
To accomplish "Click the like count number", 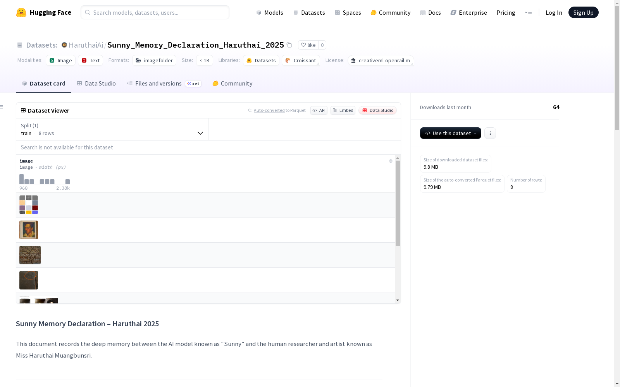I will click(322, 45).
